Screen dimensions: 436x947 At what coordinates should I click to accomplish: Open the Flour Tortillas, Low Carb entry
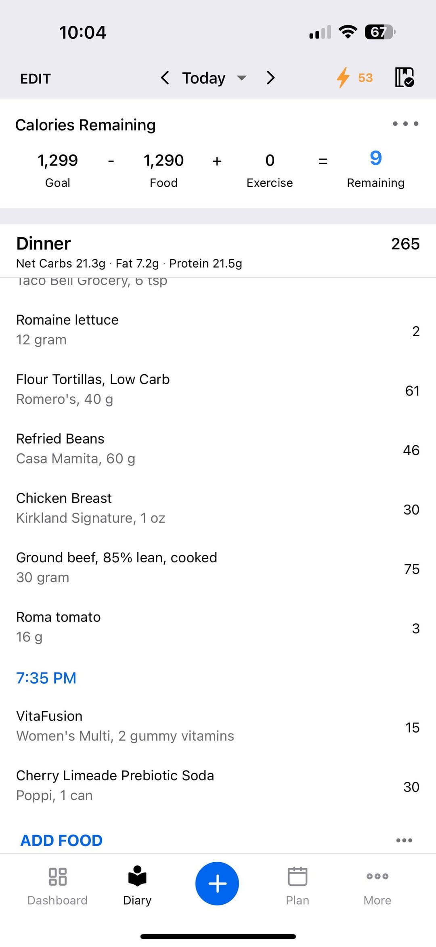pos(218,390)
